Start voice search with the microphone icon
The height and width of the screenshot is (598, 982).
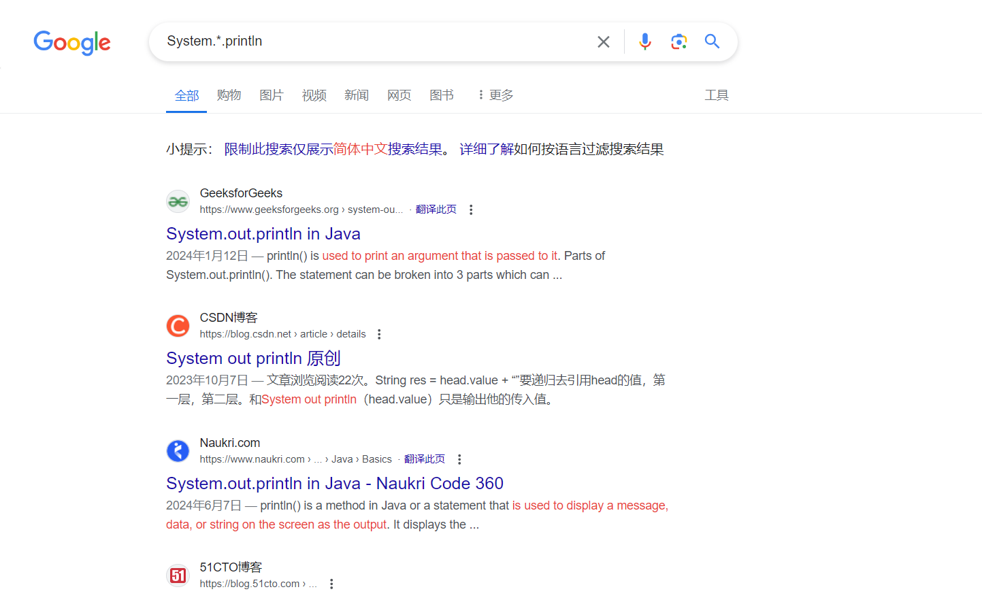coord(645,42)
